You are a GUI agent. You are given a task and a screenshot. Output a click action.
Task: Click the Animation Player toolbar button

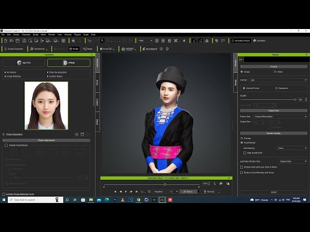coord(240,41)
